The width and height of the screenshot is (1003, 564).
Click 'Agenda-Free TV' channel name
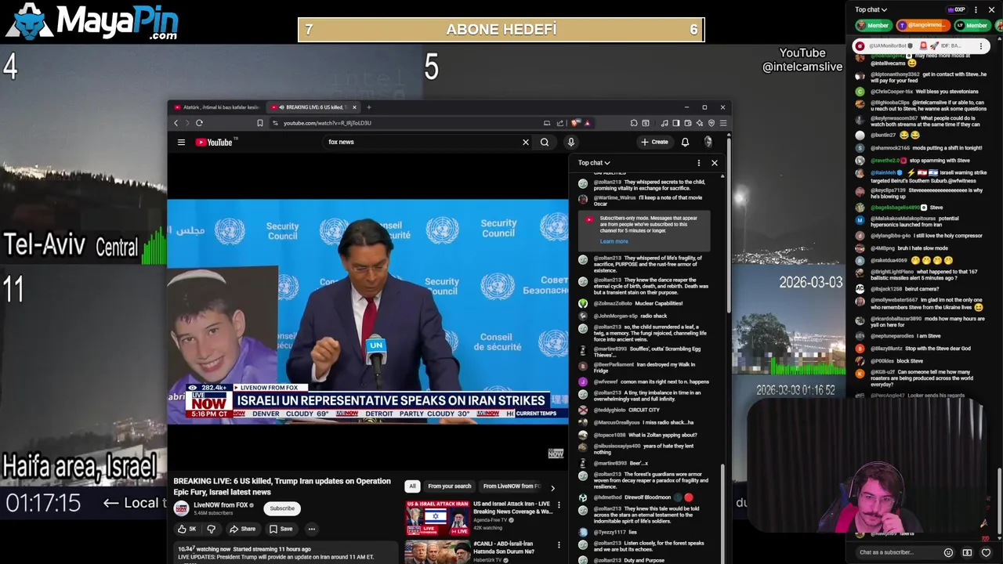[490, 520]
